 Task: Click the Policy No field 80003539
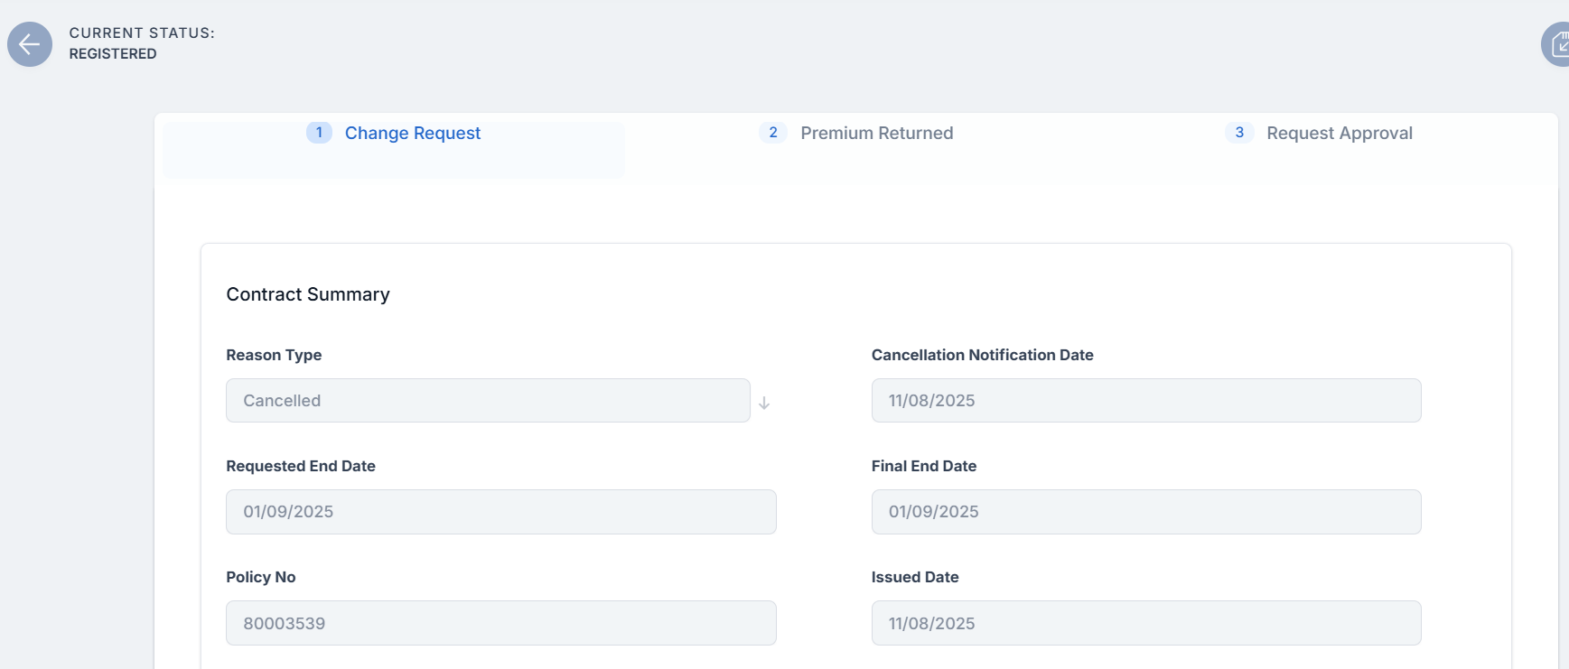point(500,623)
